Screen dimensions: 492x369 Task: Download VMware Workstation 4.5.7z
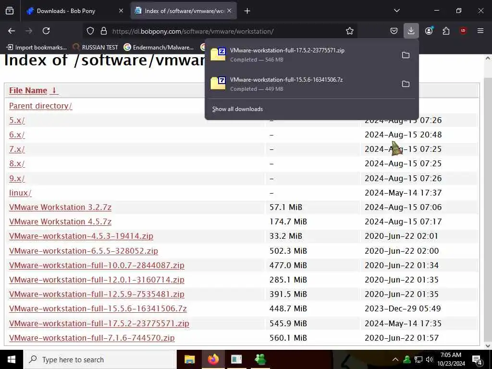tap(60, 222)
